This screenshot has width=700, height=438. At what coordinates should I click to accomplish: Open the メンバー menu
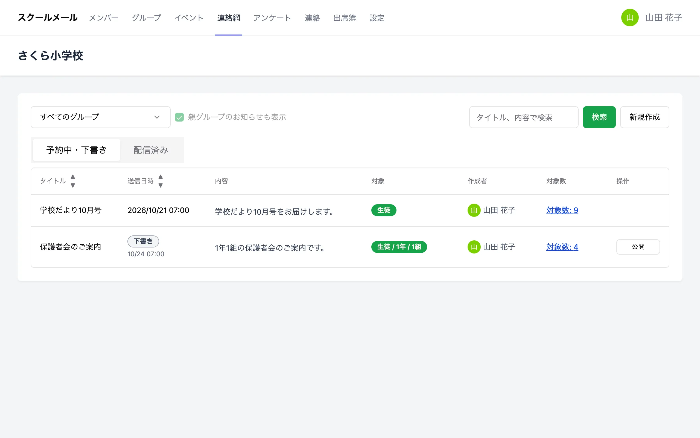click(x=104, y=18)
